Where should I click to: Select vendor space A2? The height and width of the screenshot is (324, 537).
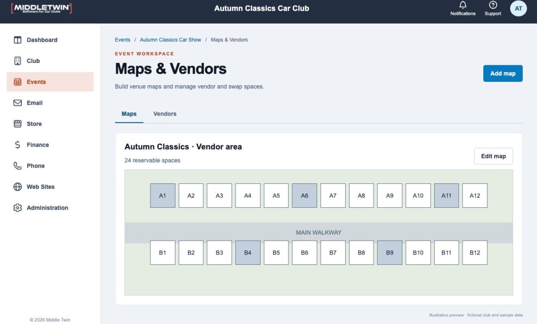[x=191, y=196]
